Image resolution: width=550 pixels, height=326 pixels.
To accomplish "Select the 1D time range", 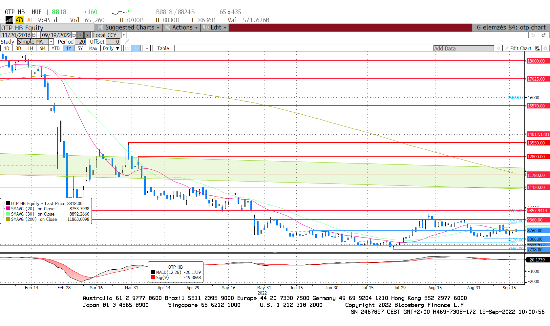I will (6, 48).
